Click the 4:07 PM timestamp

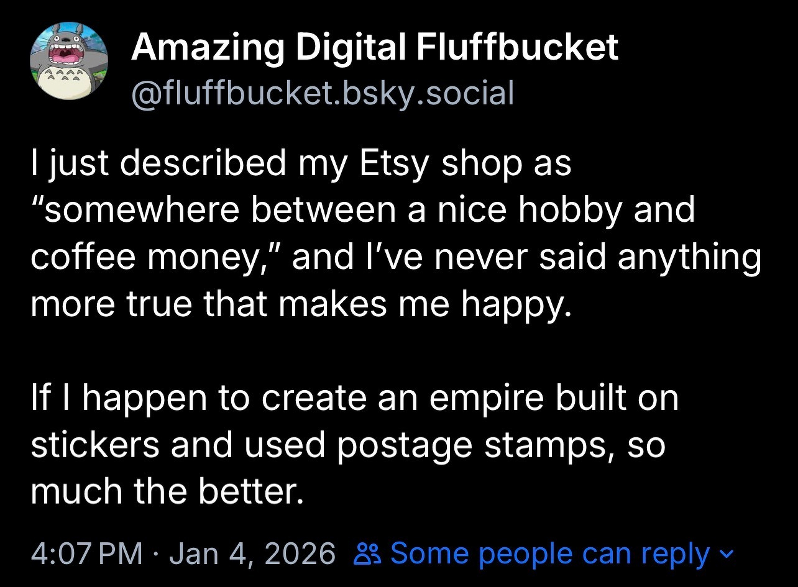[x=86, y=553]
